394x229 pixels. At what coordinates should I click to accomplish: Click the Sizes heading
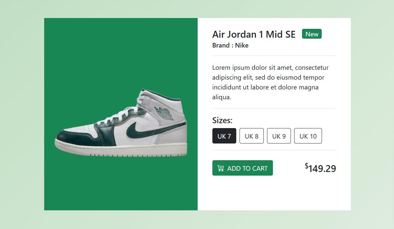click(223, 120)
